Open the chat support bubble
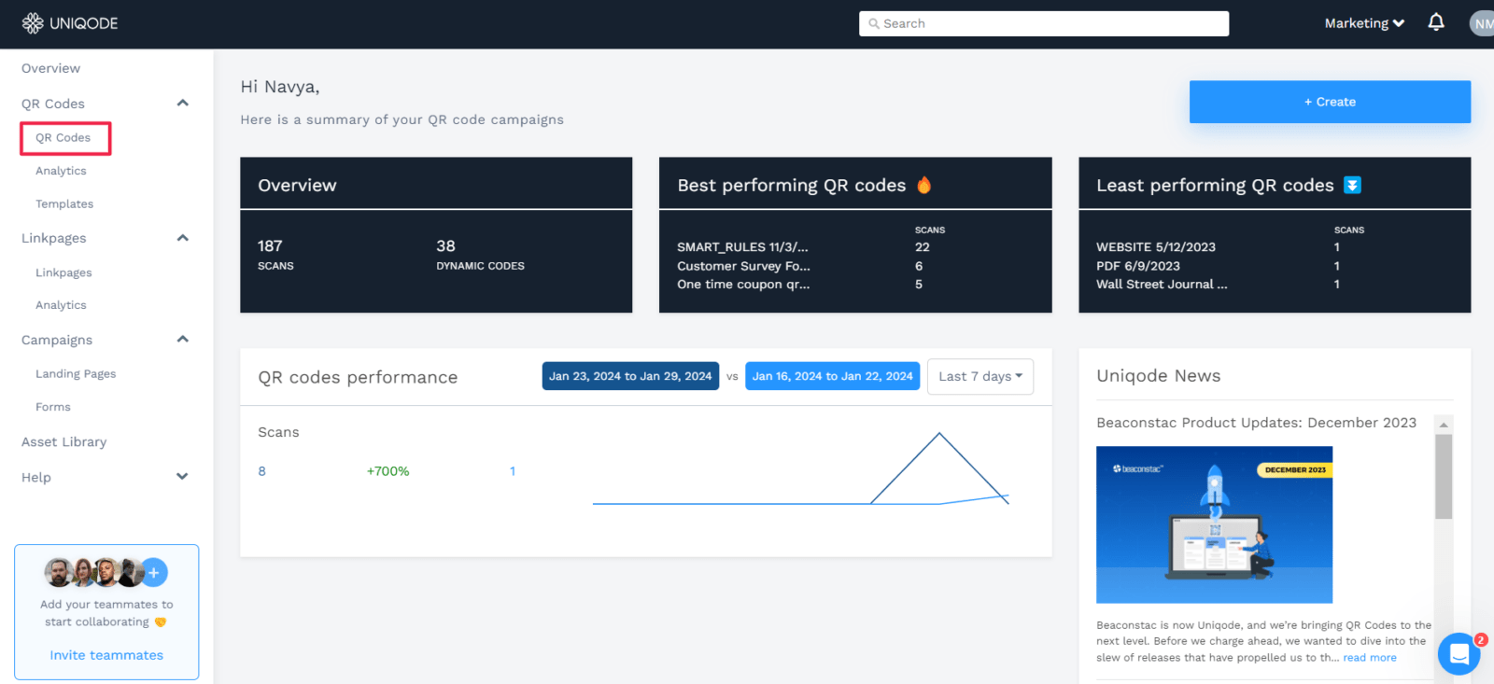 pos(1459,653)
